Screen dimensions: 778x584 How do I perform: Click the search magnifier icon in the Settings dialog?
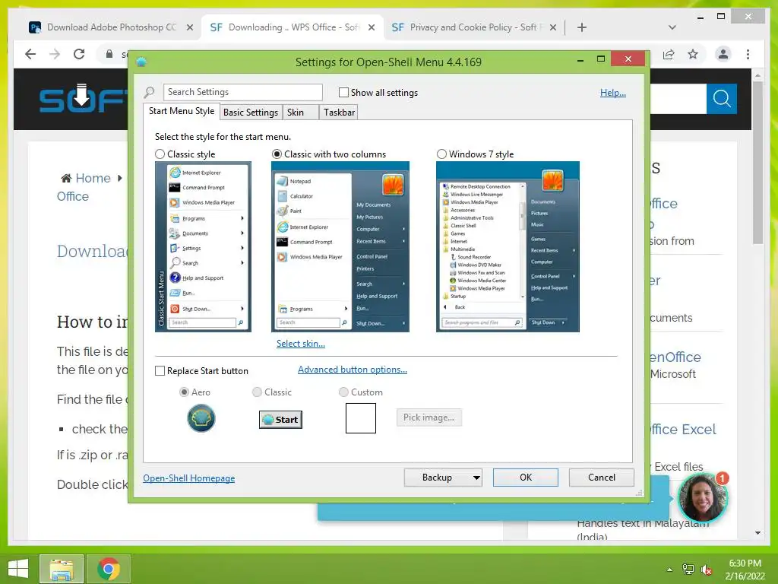[x=150, y=92]
